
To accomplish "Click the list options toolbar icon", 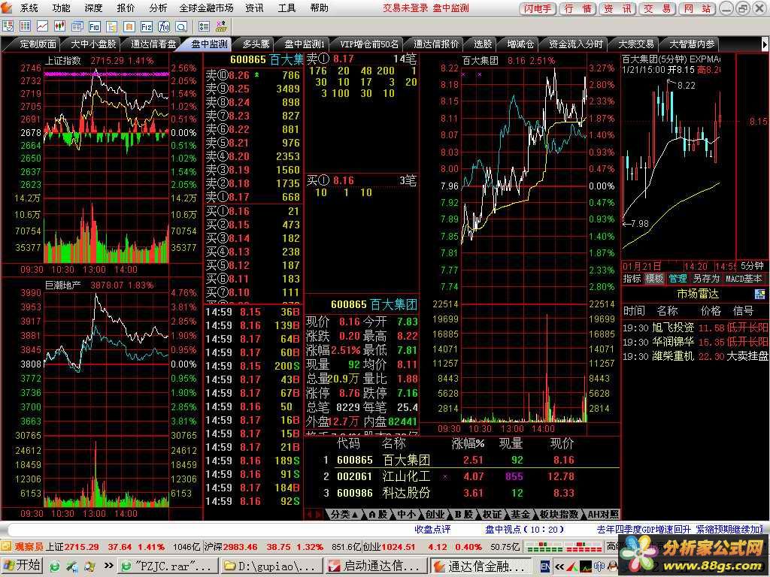I will (204, 26).
